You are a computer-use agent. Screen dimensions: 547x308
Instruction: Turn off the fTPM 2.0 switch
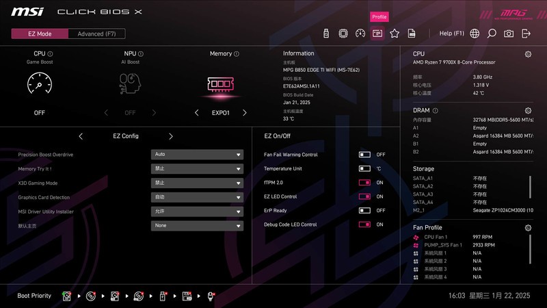[364, 182]
